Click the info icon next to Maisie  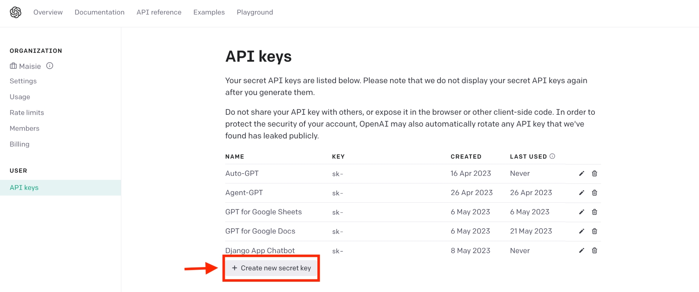tap(50, 66)
